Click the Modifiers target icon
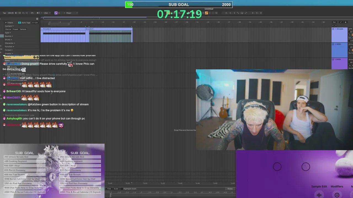Screen dimensions: 353x198 click(x=337, y=195)
